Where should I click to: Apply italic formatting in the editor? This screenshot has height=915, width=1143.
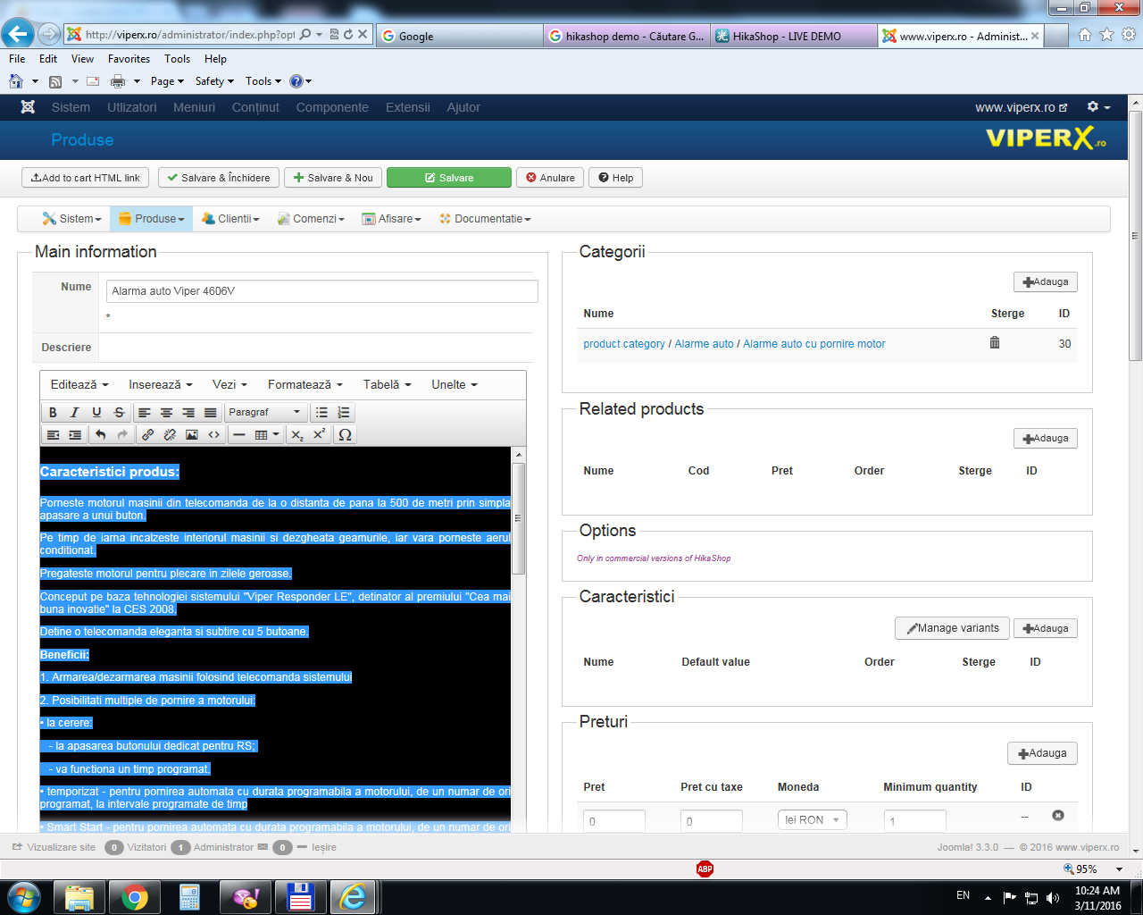click(75, 412)
